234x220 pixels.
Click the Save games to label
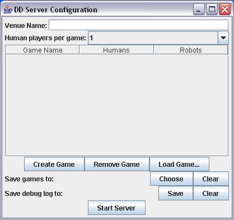29,179
